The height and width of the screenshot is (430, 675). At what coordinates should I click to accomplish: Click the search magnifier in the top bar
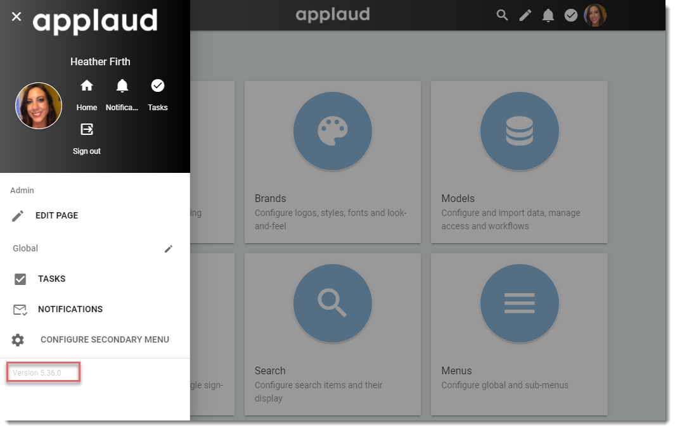[x=502, y=15]
